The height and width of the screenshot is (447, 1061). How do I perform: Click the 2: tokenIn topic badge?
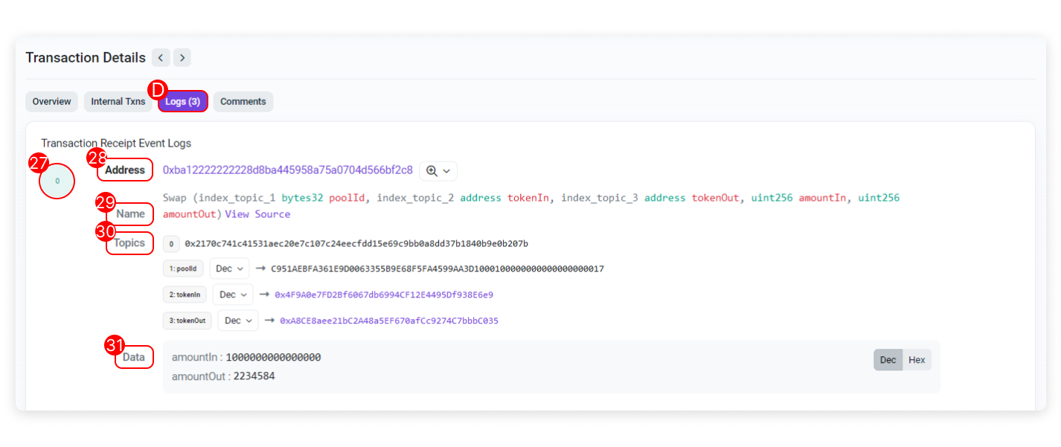point(185,295)
